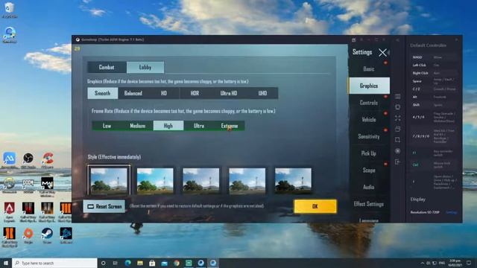477x268 pixels.
Task: Launch the CCleaner desktop shortcut
Action: coord(47,160)
